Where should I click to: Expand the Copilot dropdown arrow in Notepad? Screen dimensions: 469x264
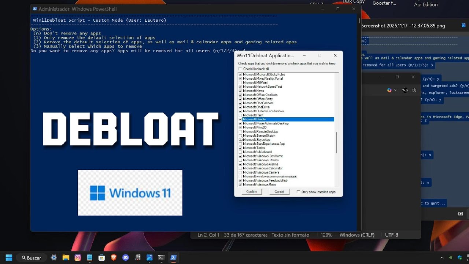pyautogui.click(x=395, y=90)
